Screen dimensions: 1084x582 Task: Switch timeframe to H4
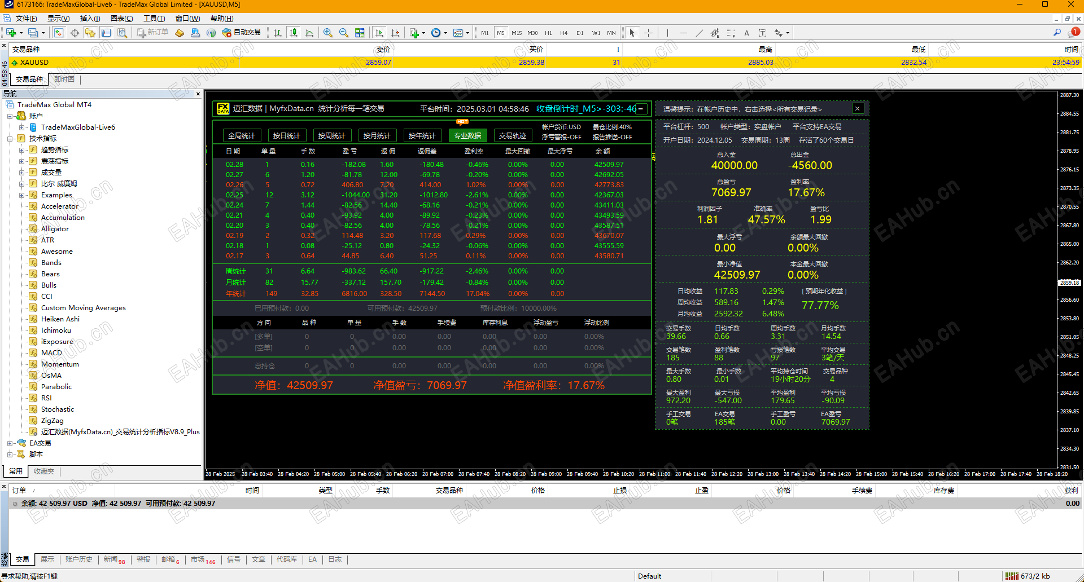[563, 33]
